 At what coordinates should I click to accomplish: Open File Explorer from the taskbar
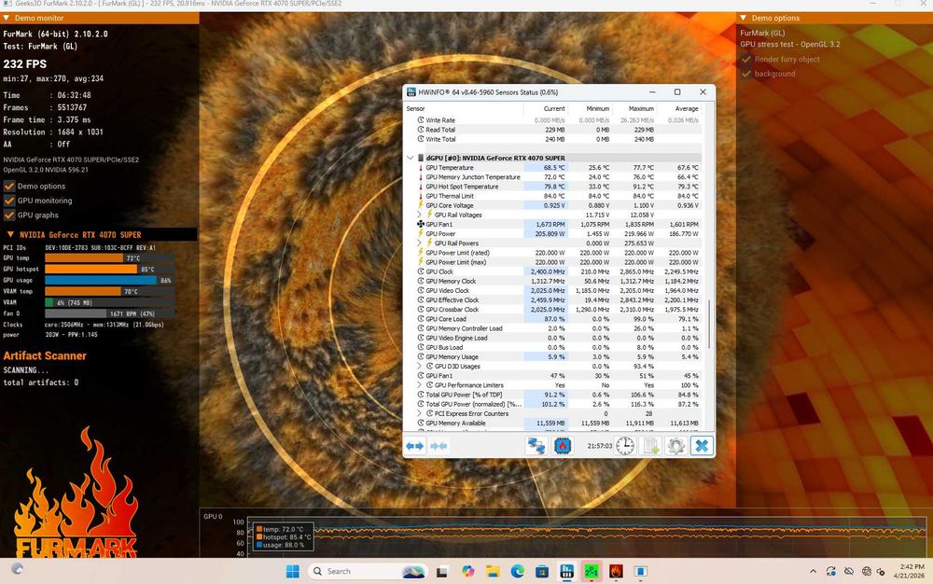492,572
